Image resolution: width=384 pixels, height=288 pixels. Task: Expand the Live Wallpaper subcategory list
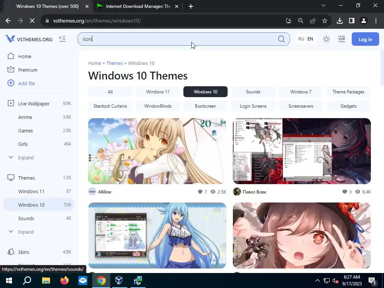(26, 157)
